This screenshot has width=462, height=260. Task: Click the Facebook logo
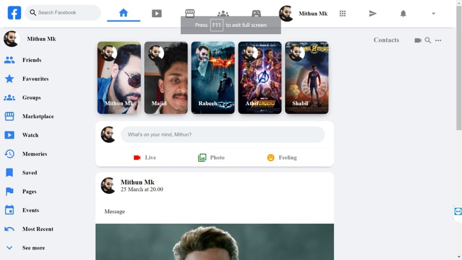[14, 13]
